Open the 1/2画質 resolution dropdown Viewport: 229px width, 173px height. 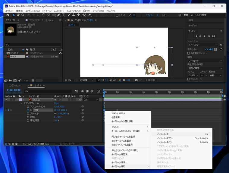[86, 80]
